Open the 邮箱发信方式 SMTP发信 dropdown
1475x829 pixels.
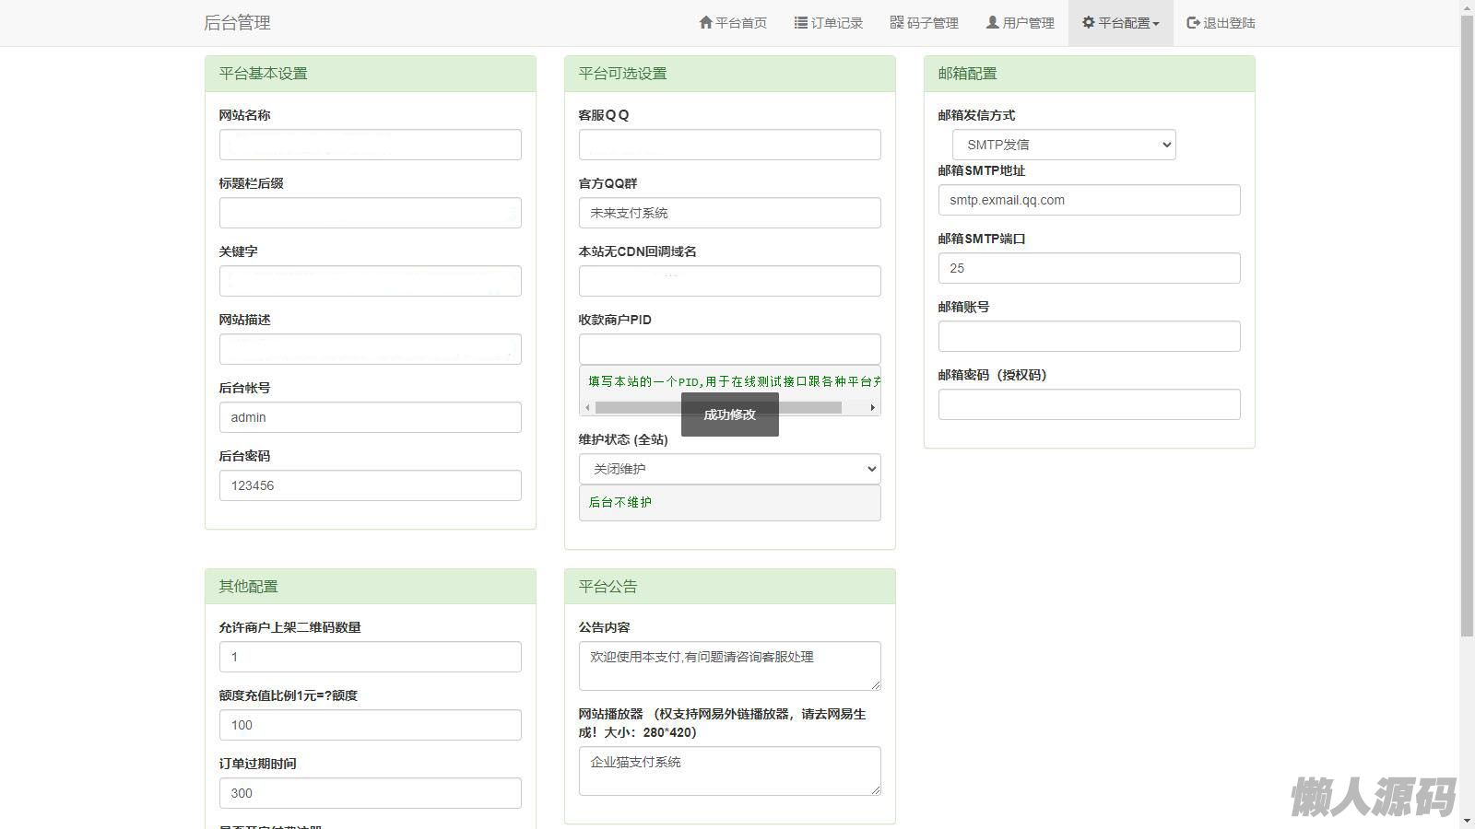coord(1064,145)
